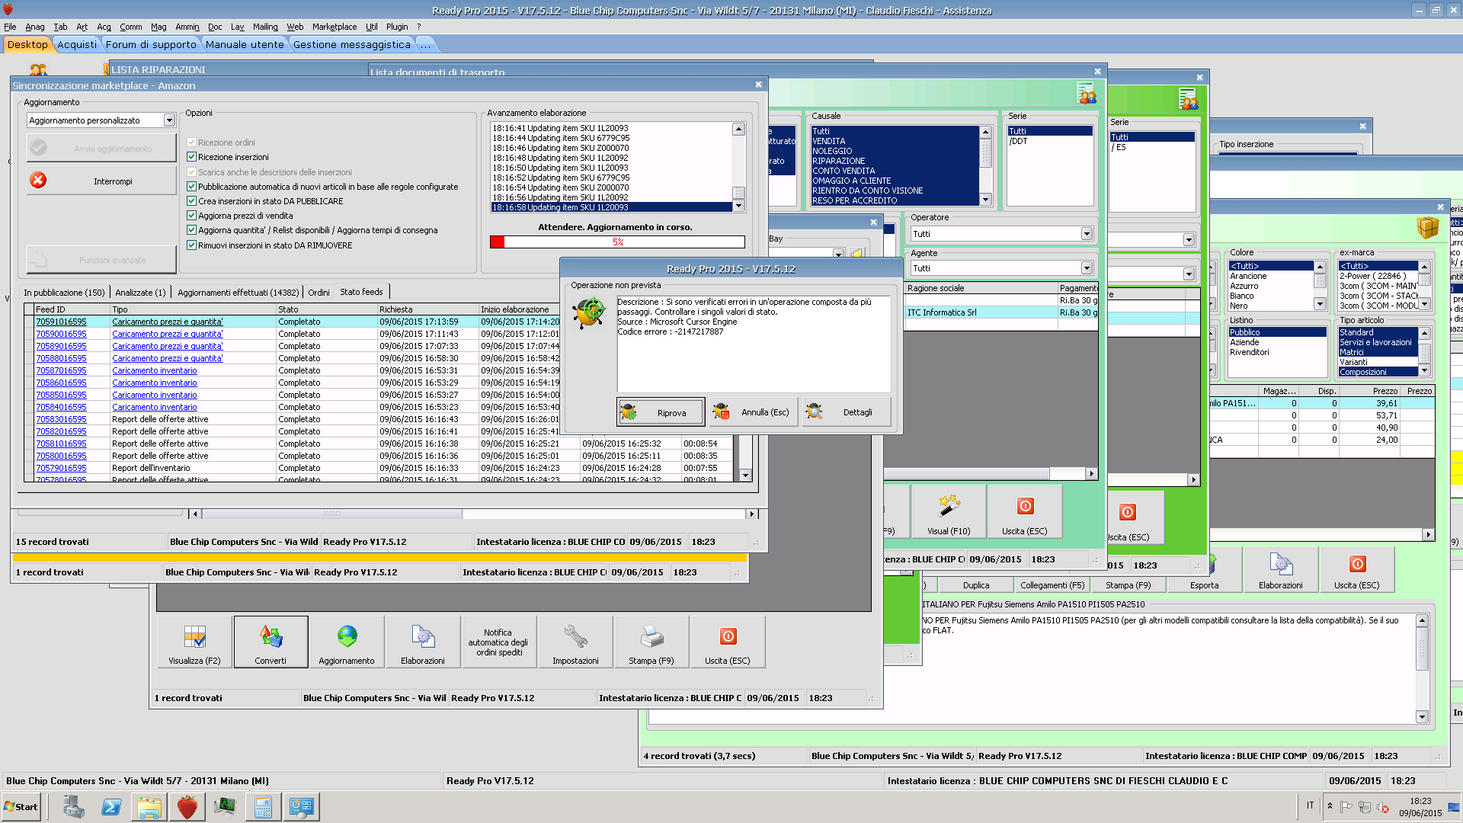Image resolution: width=1463 pixels, height=823 pixels.
Task: Click Caricamento inventario link for feed 70587016595
Action: point(155,370)
